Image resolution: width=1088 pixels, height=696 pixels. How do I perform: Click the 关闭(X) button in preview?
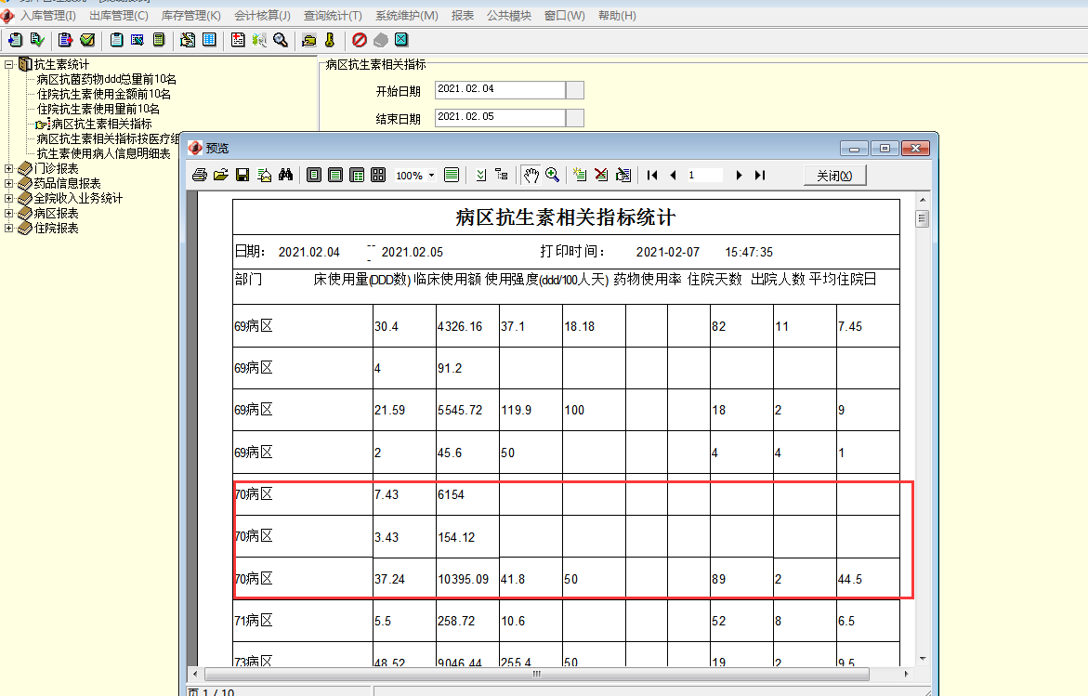(x=834, y=176)
